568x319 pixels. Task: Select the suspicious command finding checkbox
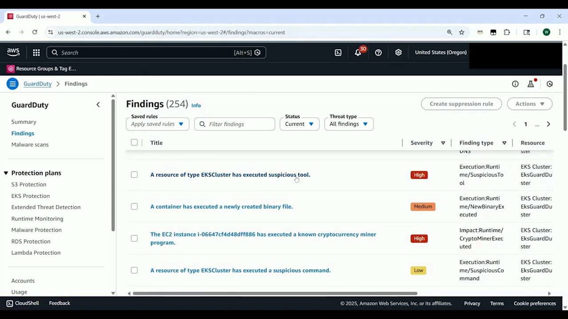(134, 270)
